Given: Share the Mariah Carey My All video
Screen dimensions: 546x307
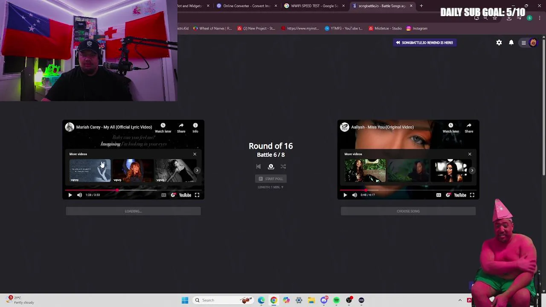Looking at the screenshot, I should point(181,128).
